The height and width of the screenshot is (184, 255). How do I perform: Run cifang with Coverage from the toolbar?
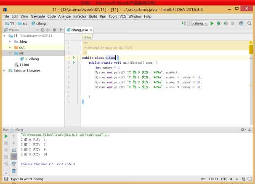coord(226,23)
